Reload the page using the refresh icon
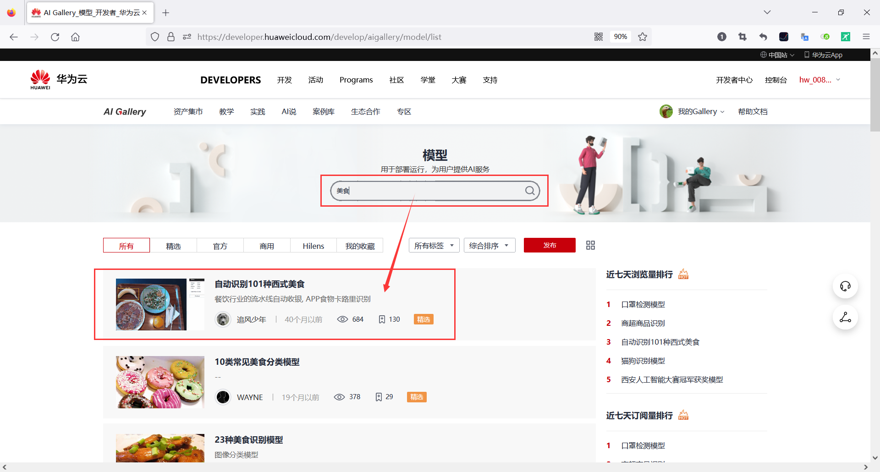 click(55, 37)
